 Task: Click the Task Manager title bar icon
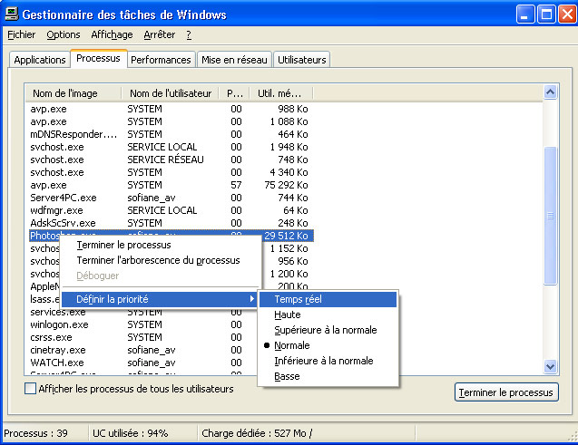coord(11,15)
